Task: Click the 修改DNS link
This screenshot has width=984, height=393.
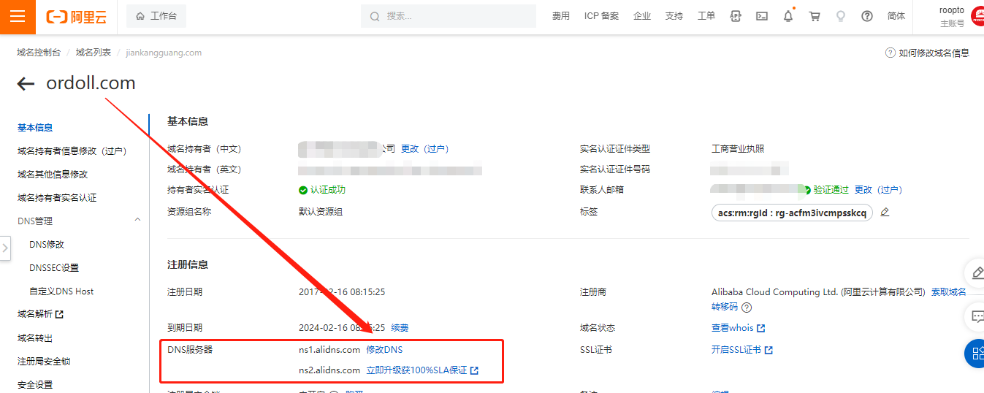Action: (x=384, y=349)
